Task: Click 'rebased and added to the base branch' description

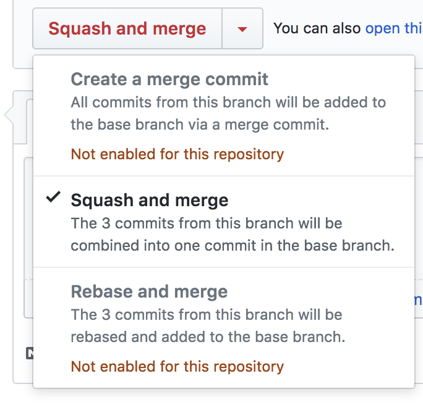Action: pos(208,337)
